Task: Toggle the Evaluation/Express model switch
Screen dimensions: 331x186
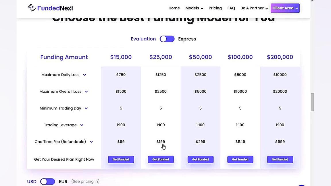Action: click(167, 39)
